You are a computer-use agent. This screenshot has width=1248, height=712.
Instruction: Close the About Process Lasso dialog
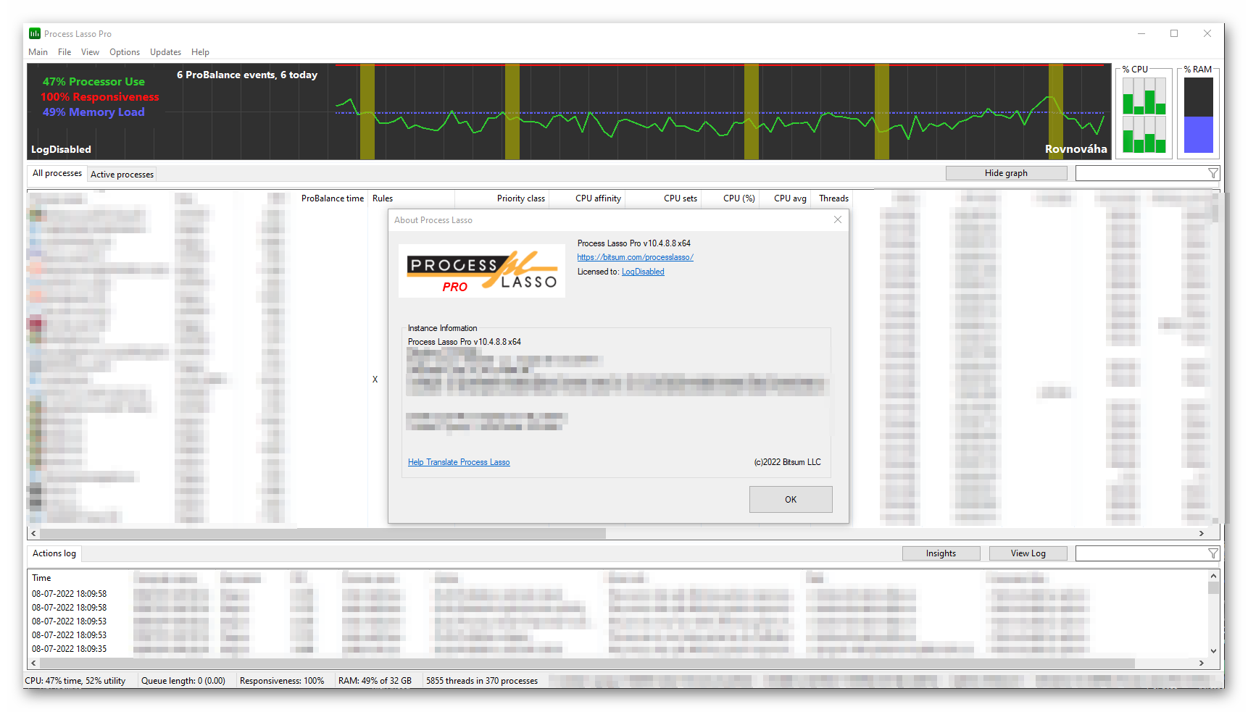(837, 219)
